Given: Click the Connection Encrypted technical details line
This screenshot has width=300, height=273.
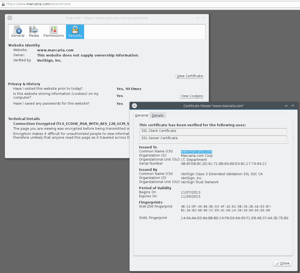Looking at the screenshot, I should point(71,124).
